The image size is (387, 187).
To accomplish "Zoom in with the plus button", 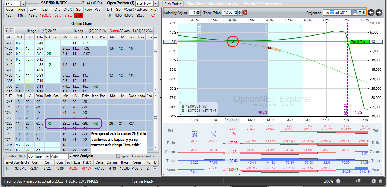I will (374, 181).
